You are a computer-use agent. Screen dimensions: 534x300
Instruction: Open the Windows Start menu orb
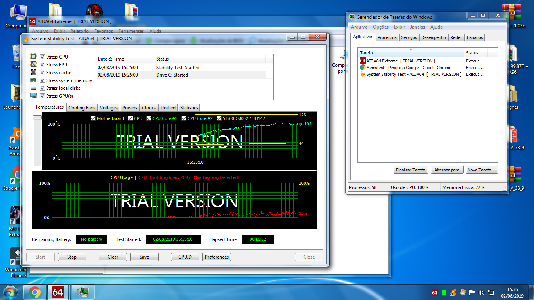pyautogui.click(x=11, y=292)
